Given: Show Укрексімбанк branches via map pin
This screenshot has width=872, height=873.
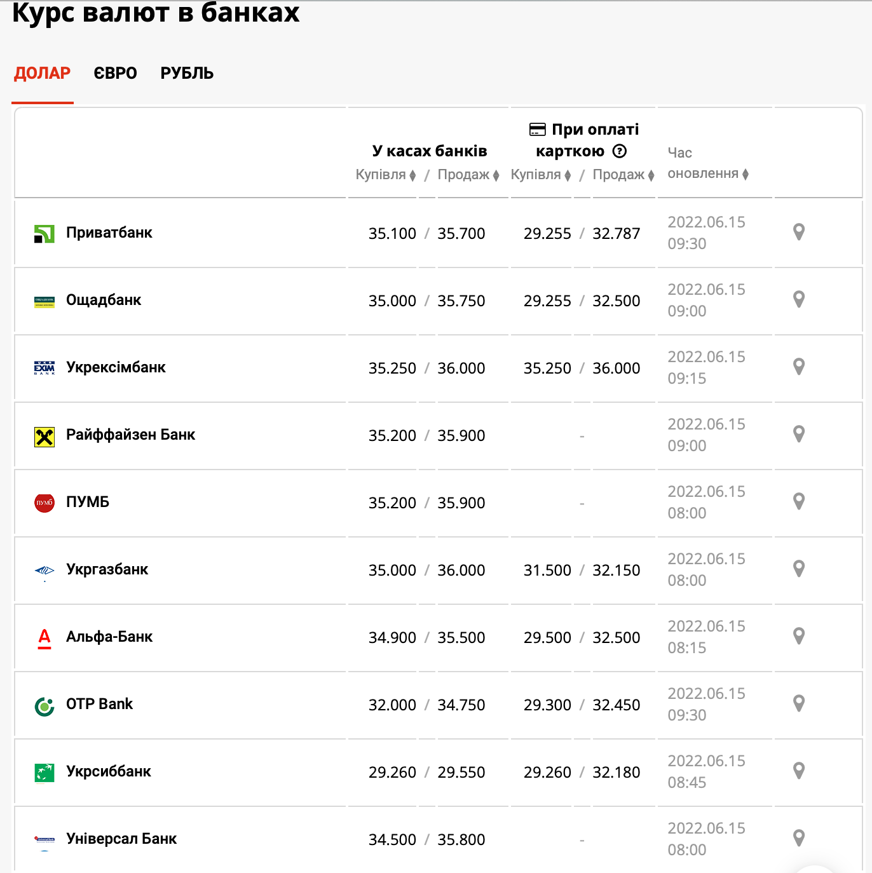Looking at the screenshot, I should click(799, 367).
